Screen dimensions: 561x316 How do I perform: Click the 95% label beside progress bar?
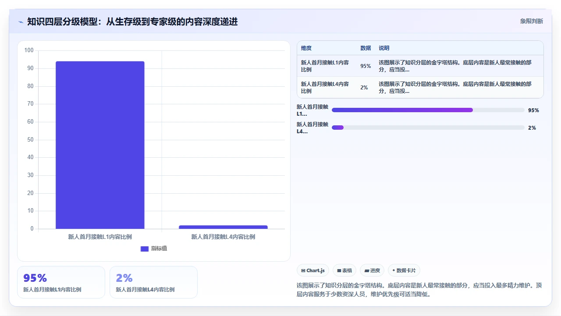pos(533,110)
